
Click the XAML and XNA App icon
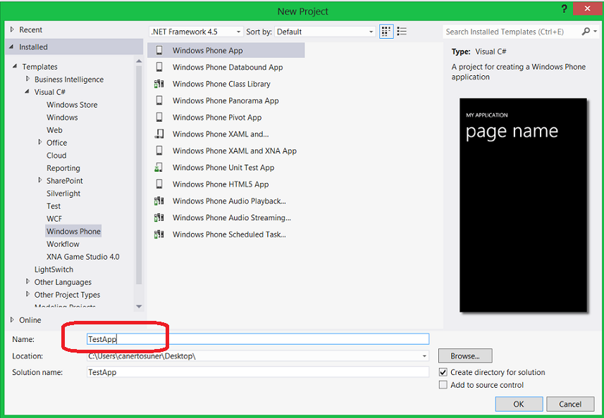click(159, 151)
